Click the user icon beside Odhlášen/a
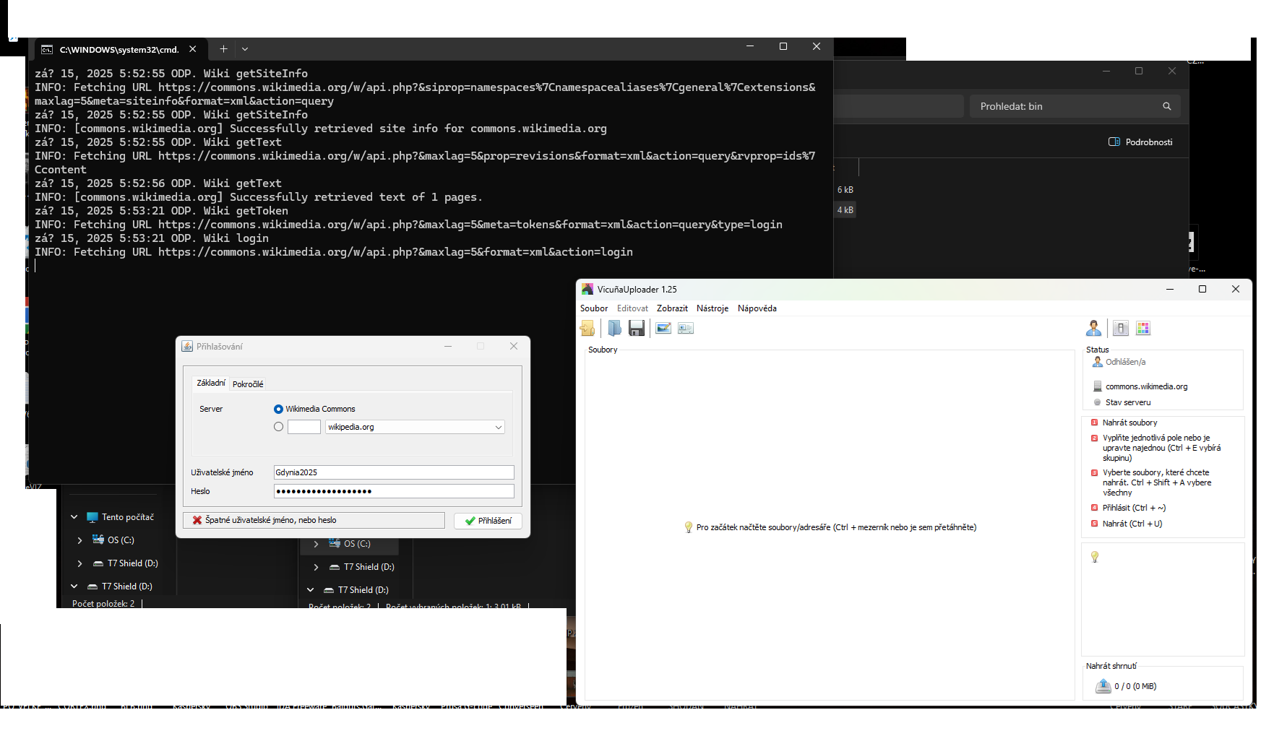The width and height of the screenshot is (1266, 736). 1098,362
